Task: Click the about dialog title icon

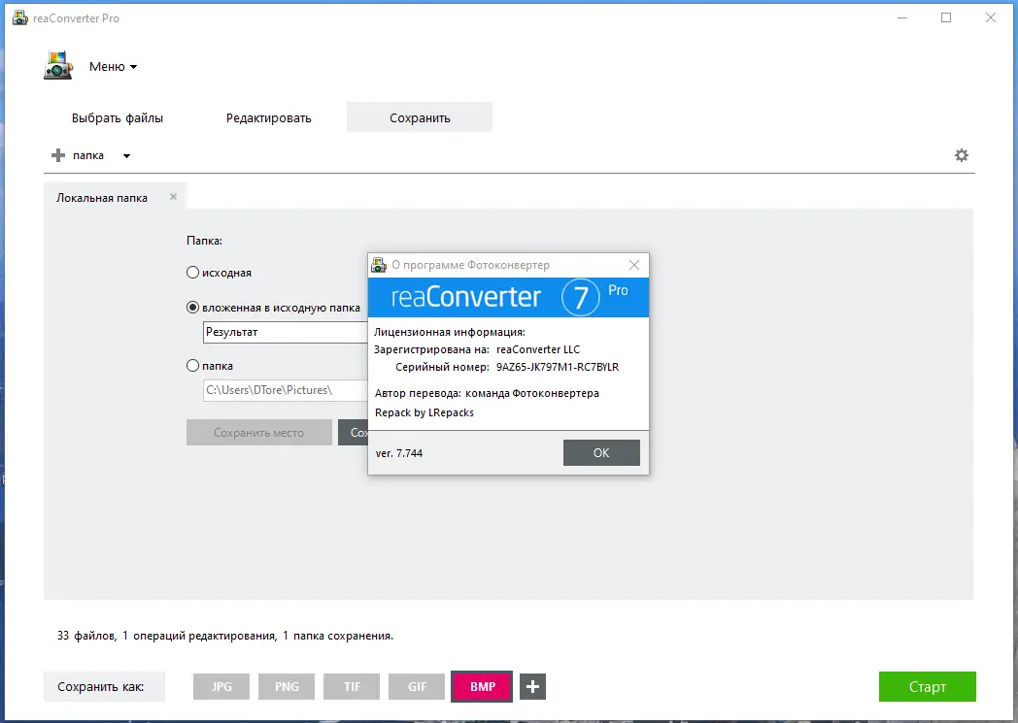Action: point(379,265)
